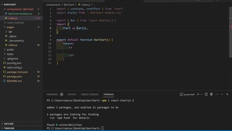Click the problems count badge
This screenshot has height=131, width=232.
[x=62, y=94]
